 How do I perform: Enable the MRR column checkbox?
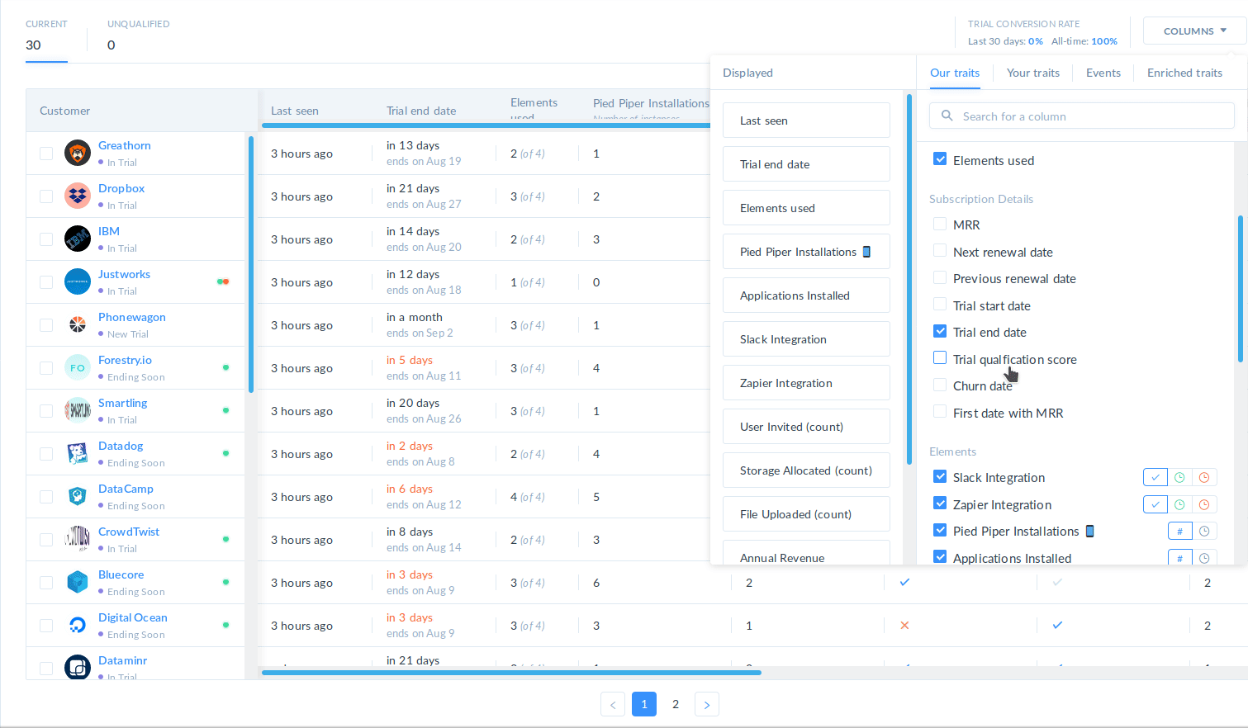pos(940,224)
